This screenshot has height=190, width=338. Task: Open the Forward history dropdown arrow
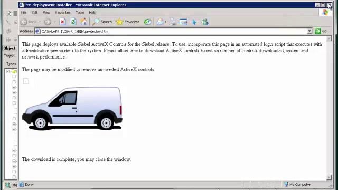55,22
